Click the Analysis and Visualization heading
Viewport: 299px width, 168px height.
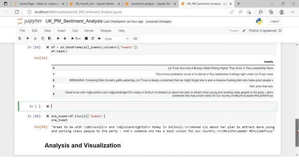point(83,145)
